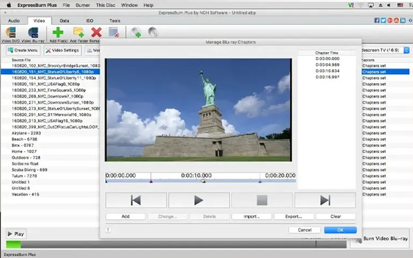Image resolution: width=413 pixels, height=258 pixels.
Task: Open the Apple menu
Action: 9,5
